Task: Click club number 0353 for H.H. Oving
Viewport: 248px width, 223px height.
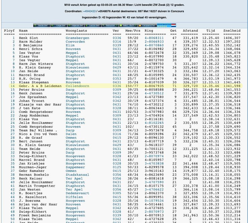Action: point(117,79)
